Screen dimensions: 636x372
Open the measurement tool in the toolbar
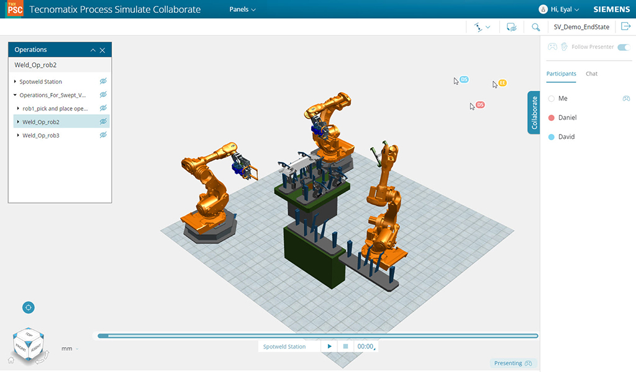[478, 27]
